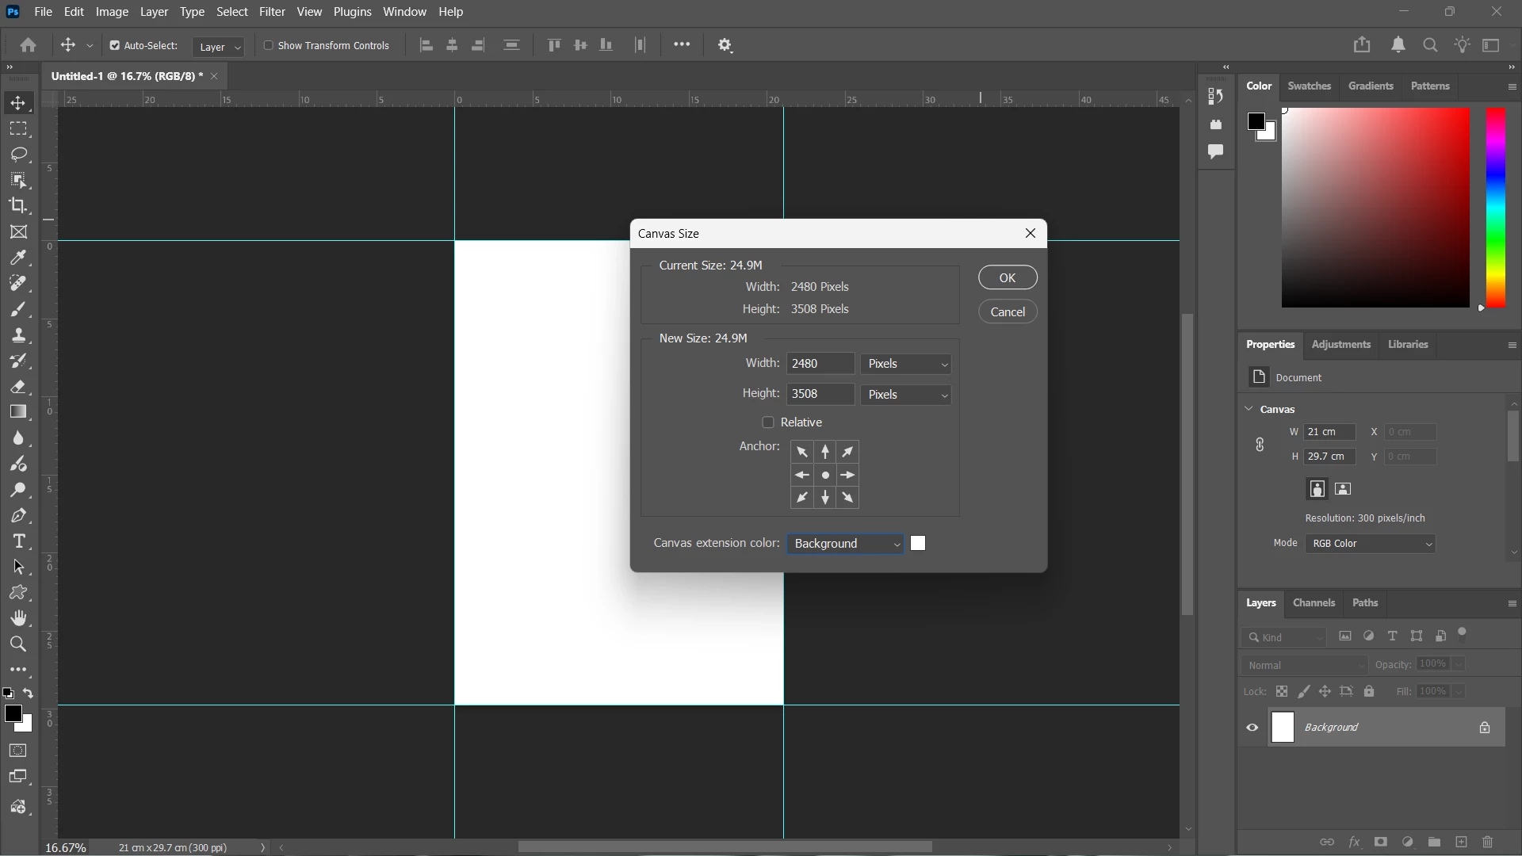Select the Eyedropper tool
1522x856 pixels.
tap(19, 258)
